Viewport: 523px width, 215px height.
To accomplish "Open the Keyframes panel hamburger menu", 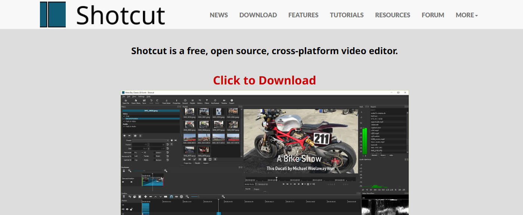I will (x=124, y=171).
